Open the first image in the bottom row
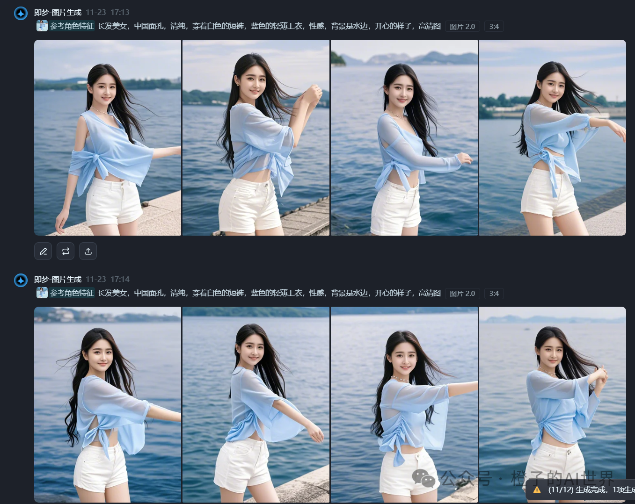 pos(108,404)
